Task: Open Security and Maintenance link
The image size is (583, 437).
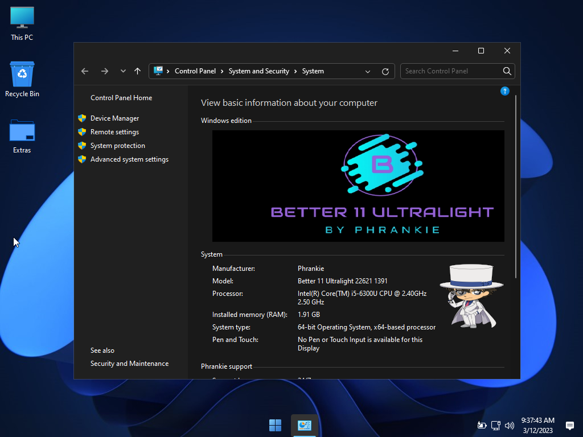Action: tap(129, 364)
